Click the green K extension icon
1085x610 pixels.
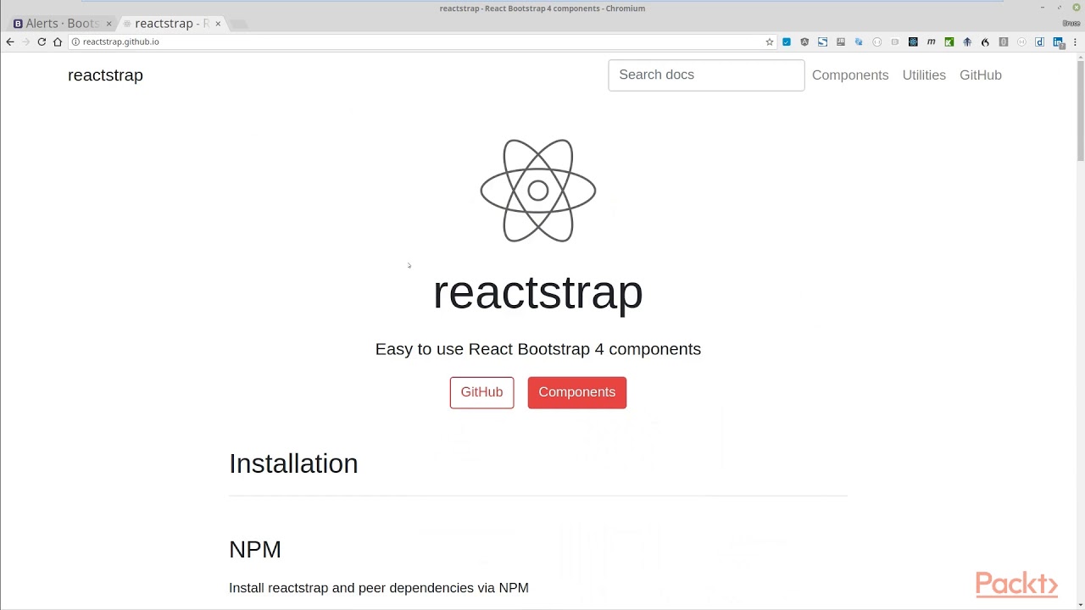pyautogui.click(x=949, y=42)
